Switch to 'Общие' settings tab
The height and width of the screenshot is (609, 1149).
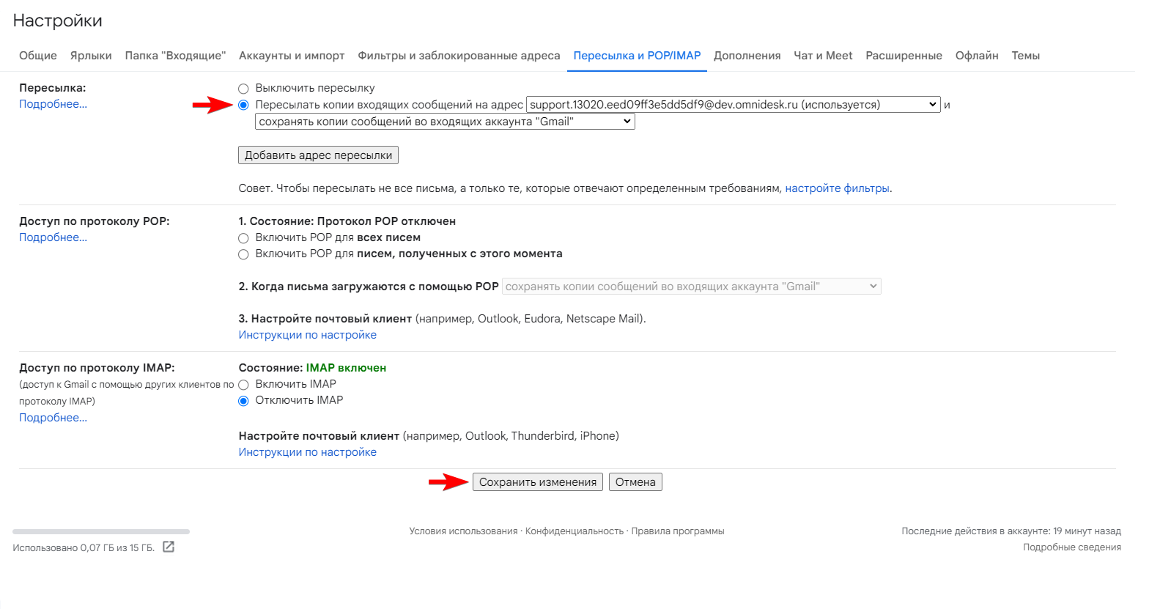38,56
